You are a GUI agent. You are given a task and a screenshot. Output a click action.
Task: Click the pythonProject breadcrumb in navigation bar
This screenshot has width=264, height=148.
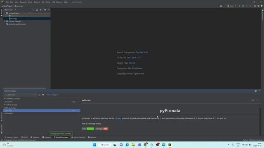tap(7, 6)
